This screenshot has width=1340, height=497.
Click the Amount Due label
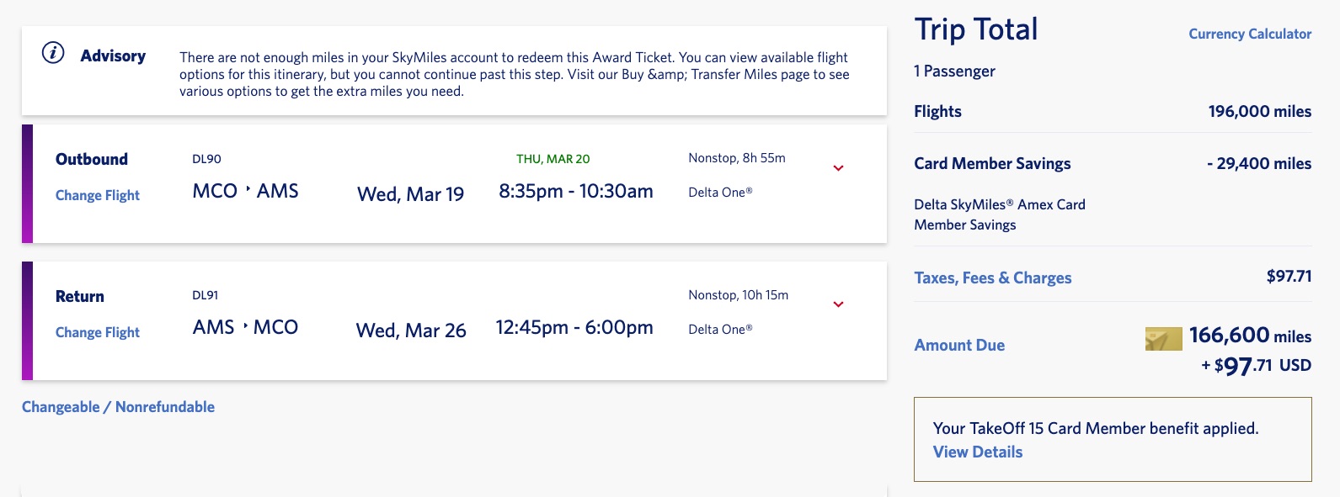[959, 345]
